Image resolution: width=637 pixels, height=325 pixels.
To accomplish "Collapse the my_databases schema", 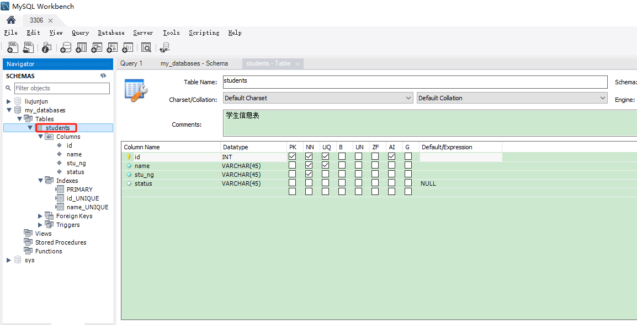I will 9,110.
